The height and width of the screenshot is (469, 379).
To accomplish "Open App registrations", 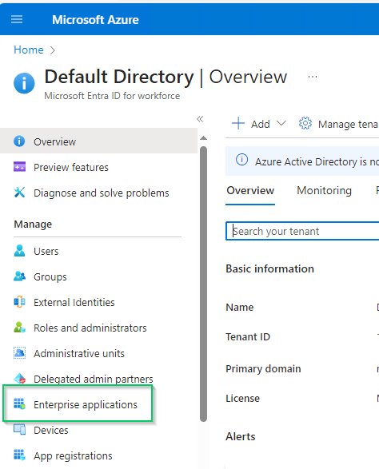I will 73,456.
